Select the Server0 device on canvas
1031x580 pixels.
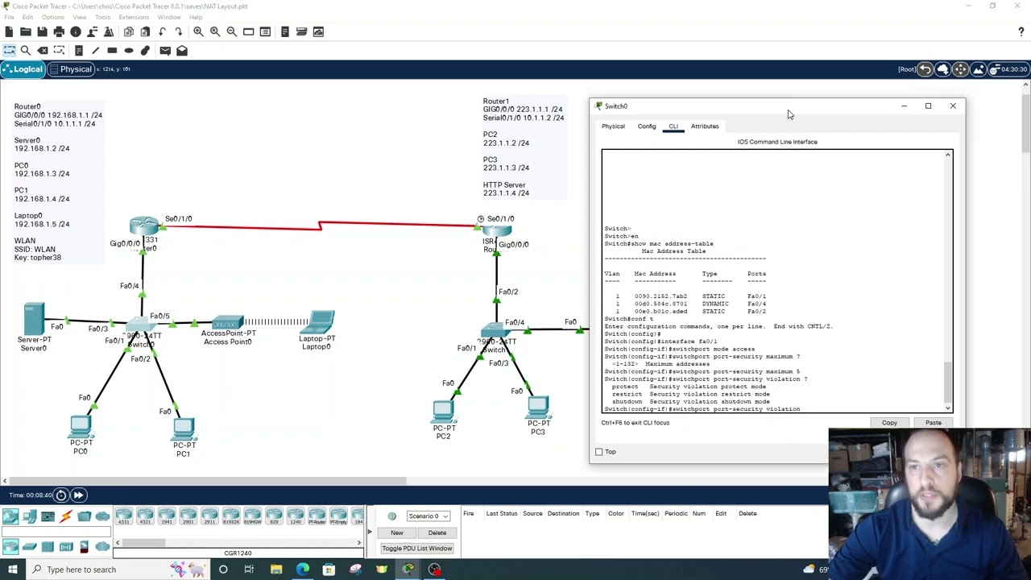[x=34, y=319]
